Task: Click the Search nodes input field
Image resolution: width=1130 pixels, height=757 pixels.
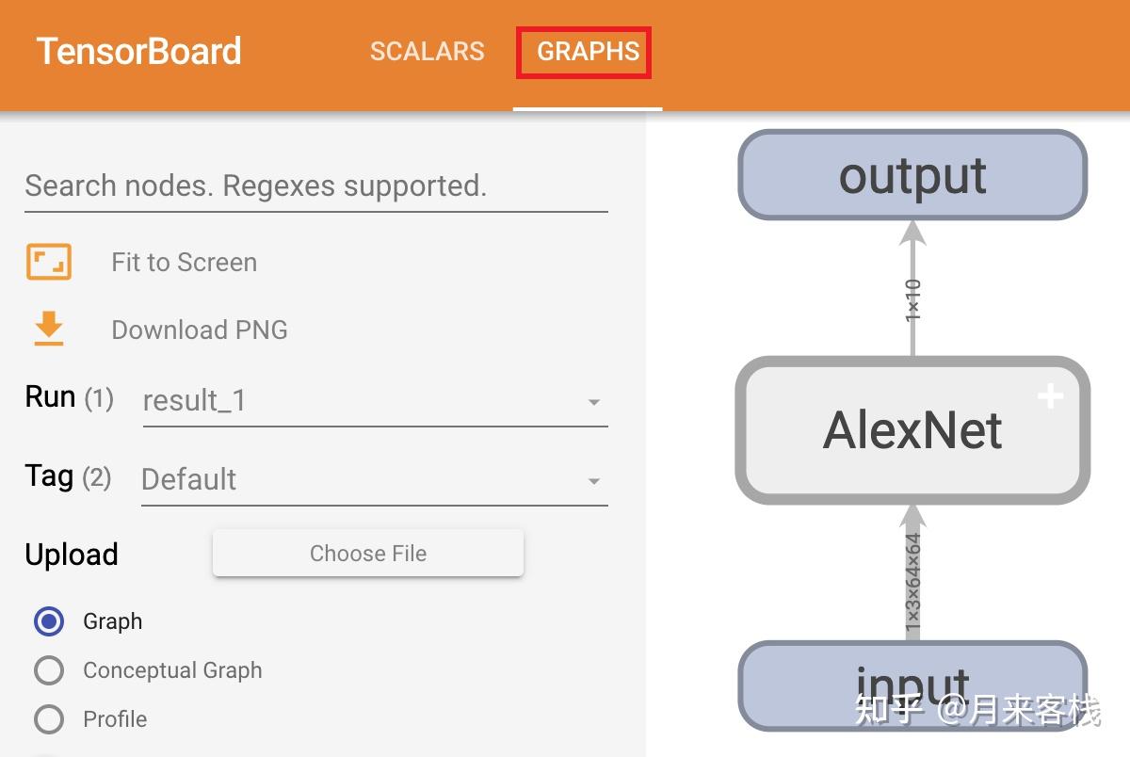Action: [x=315, y=186]
